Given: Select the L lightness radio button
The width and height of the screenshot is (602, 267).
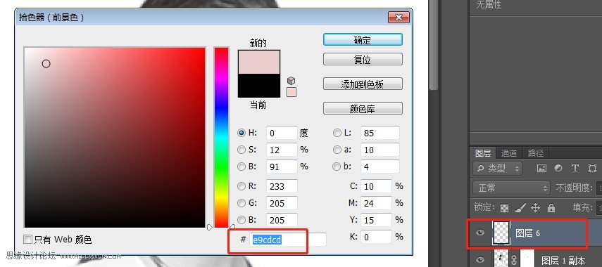Looking at the screenshot, I should [x=337, y=133].
